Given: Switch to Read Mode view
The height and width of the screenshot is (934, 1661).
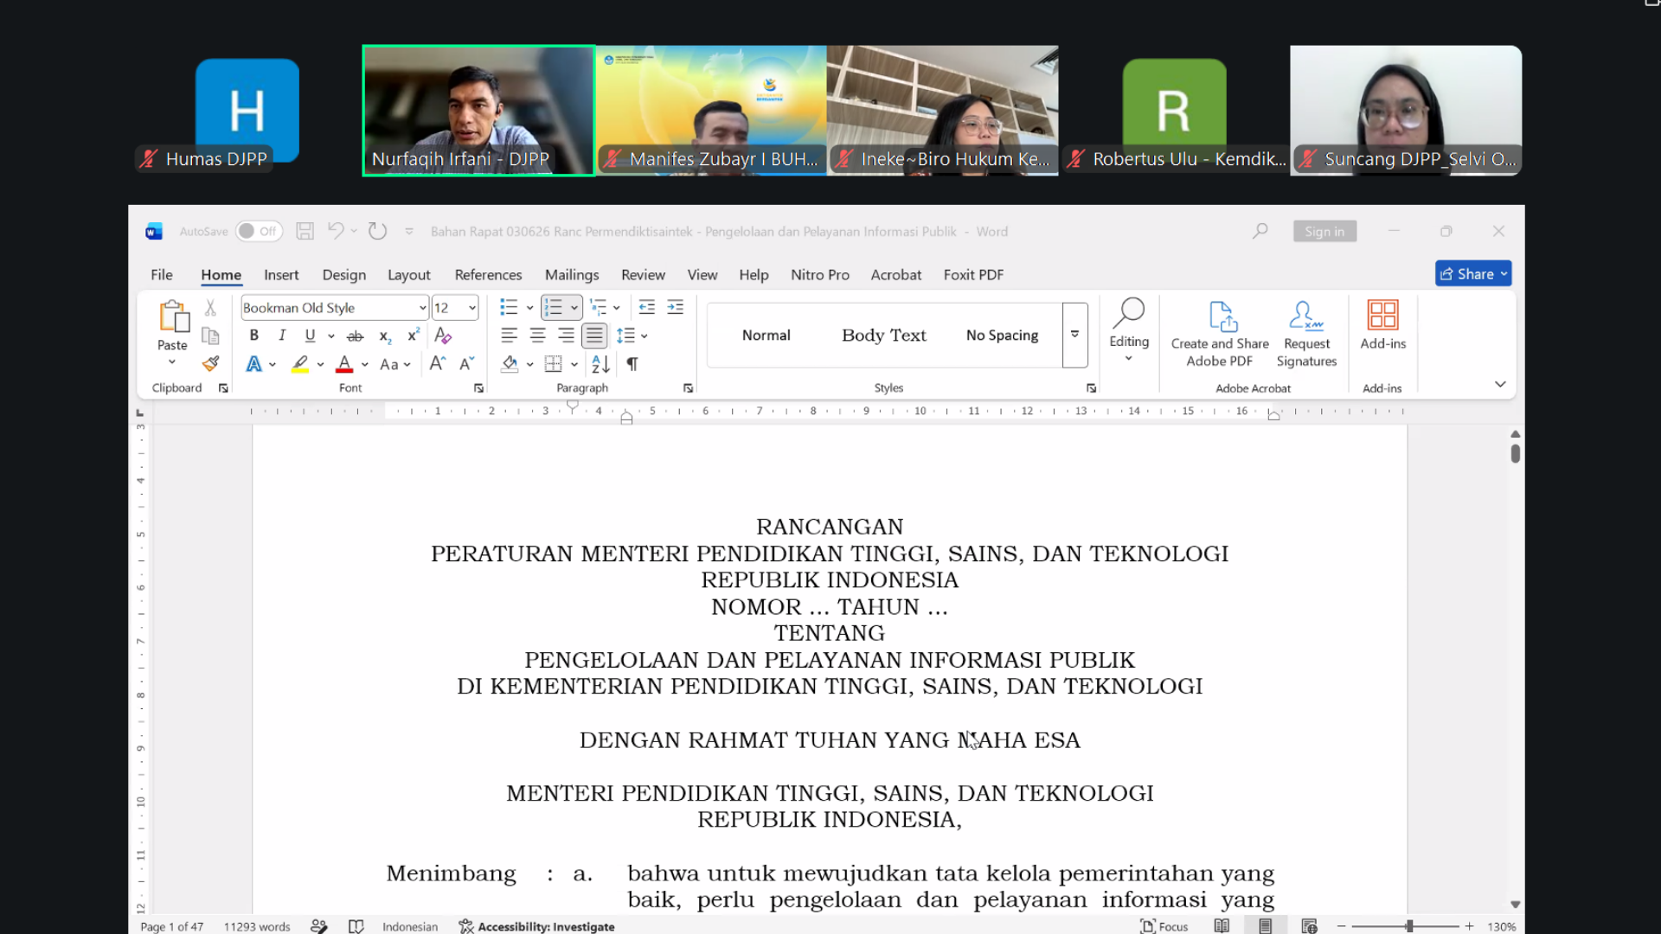Looking at the screenshot, I should click(1222, 926).
